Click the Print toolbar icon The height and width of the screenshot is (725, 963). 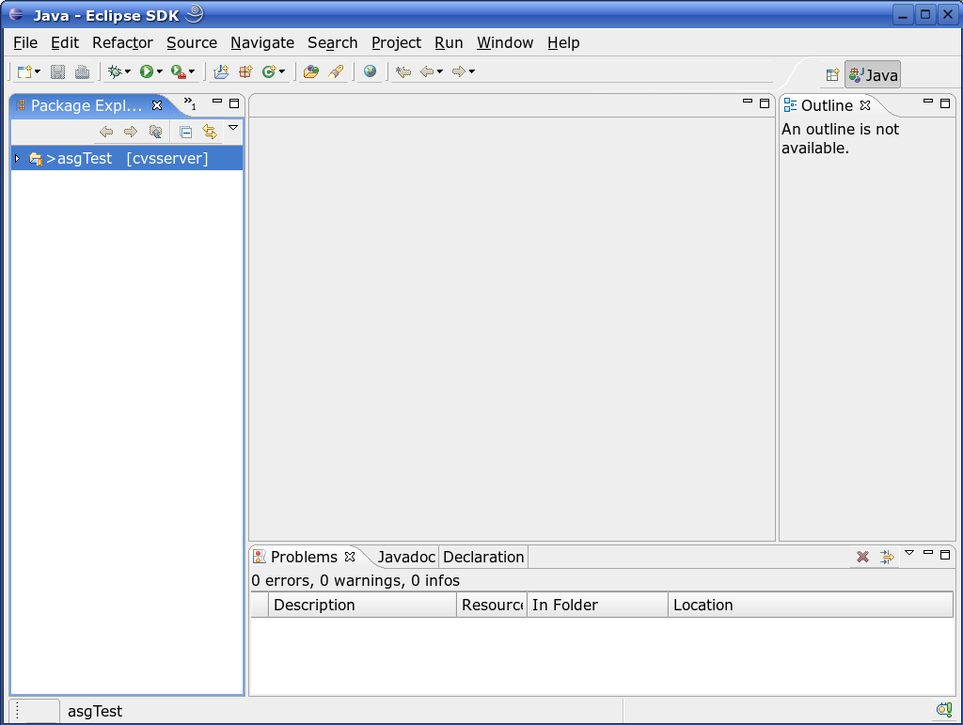(83, 71)
